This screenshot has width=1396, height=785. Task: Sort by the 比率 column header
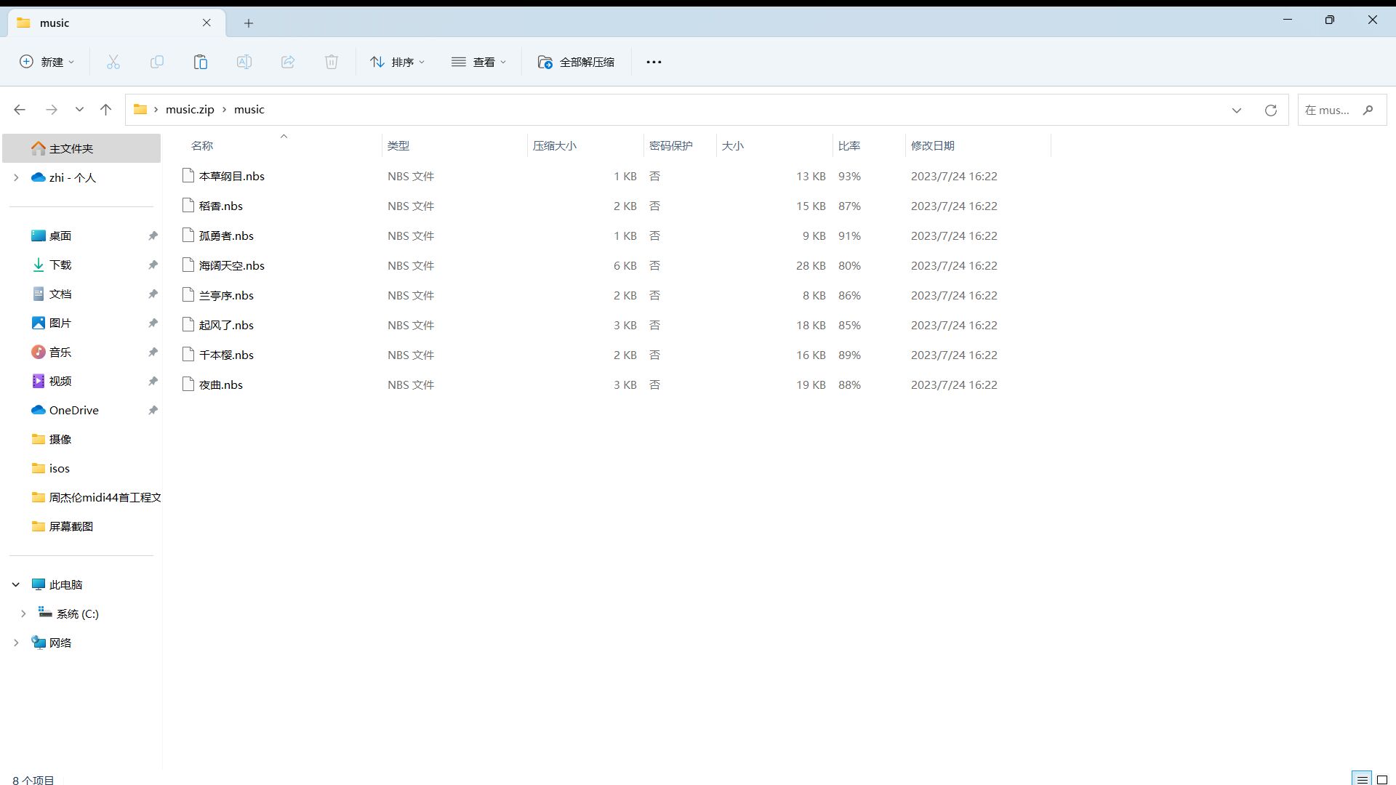pyautogui.click(x=849, y=145)
